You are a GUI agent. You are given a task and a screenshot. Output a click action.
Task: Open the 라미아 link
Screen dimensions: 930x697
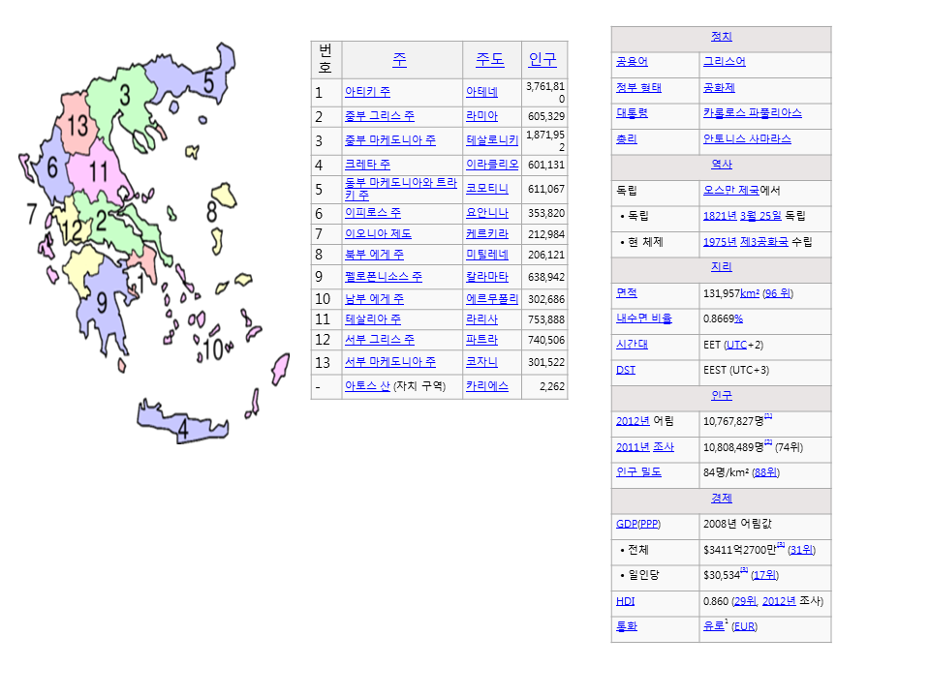point(481,116)
